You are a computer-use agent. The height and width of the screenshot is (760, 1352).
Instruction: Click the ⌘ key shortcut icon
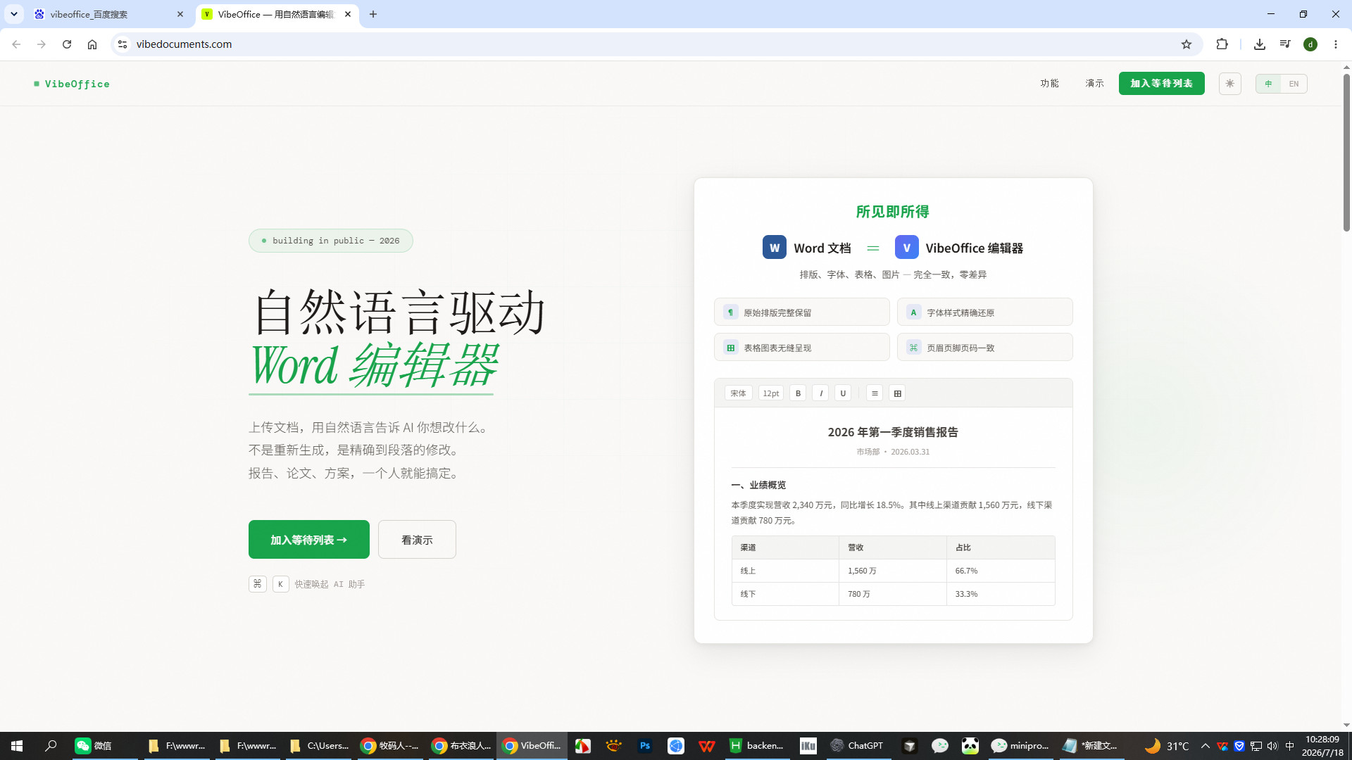pos(258,584)
